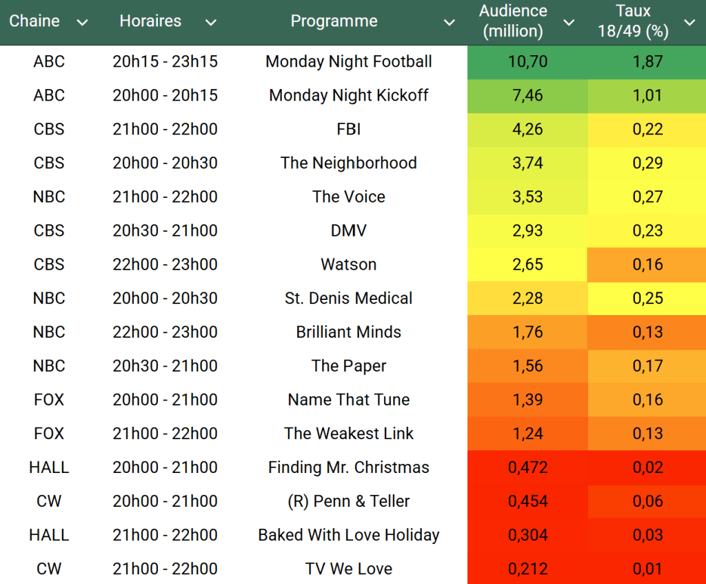Open the Programme column dropdown chevron

(x=449, y=23)
